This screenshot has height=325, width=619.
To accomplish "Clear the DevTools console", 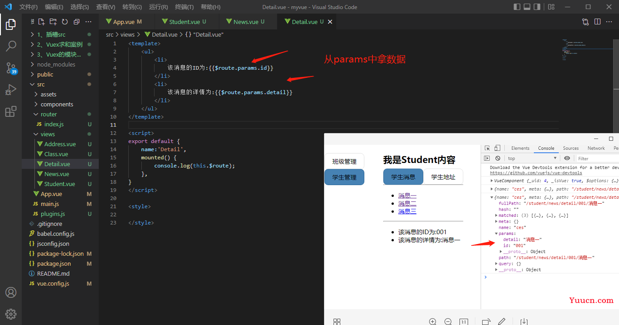I will click(498, 158).
